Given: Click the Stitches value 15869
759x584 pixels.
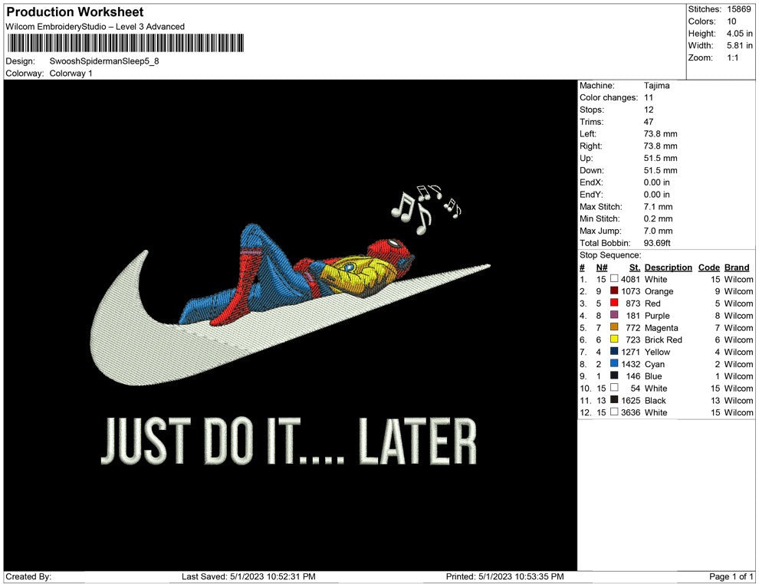Looking at the screenshot, I should pyautogui.click(x=738, y=9).
